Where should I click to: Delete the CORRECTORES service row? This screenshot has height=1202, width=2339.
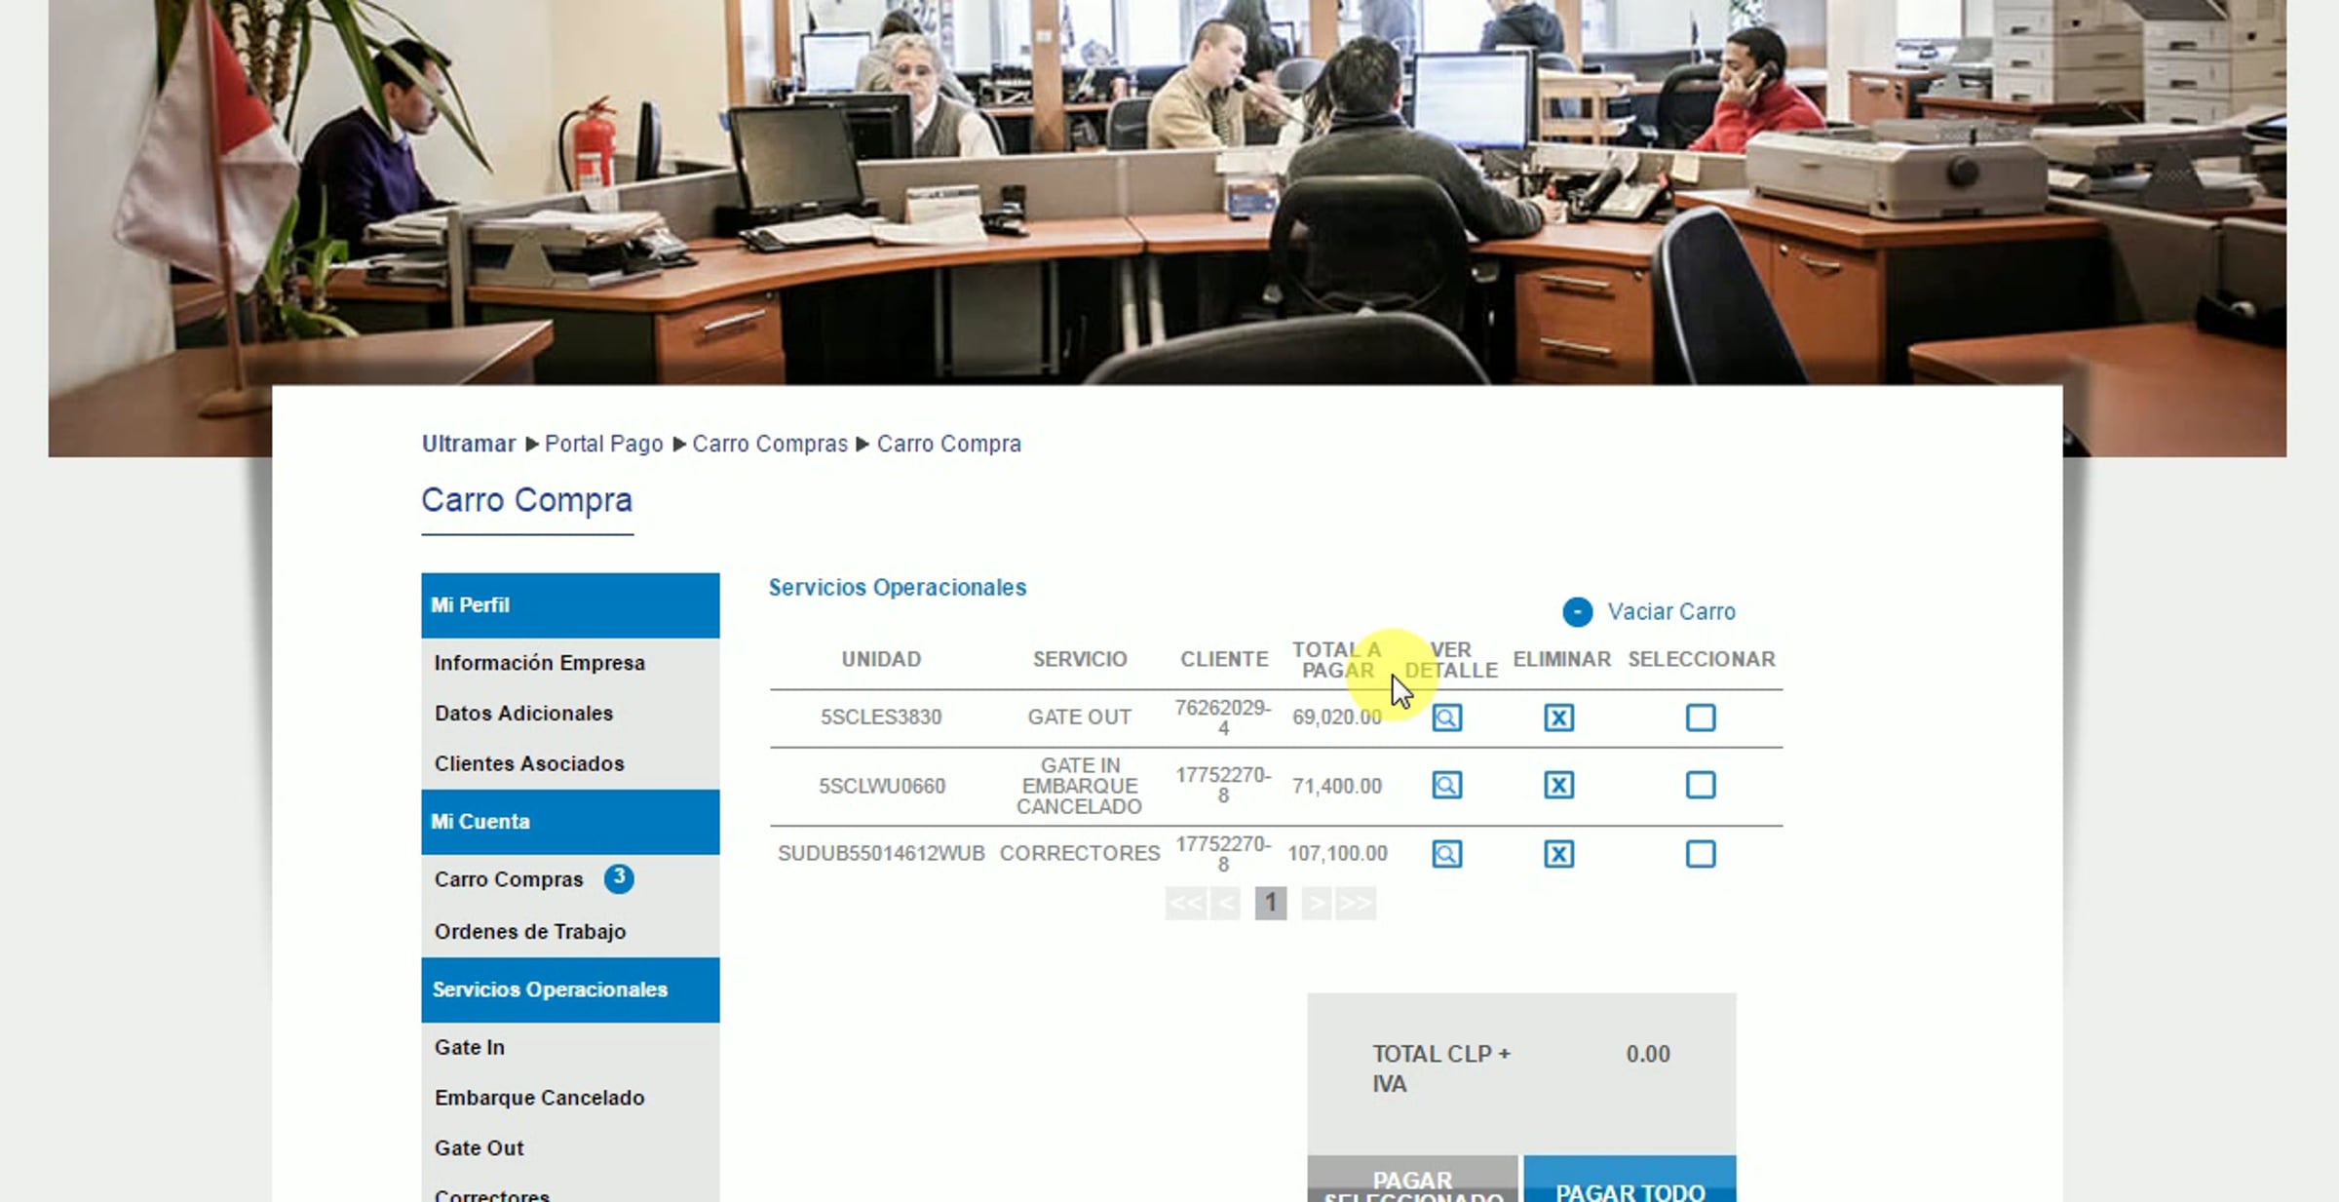coord(1558,854)
